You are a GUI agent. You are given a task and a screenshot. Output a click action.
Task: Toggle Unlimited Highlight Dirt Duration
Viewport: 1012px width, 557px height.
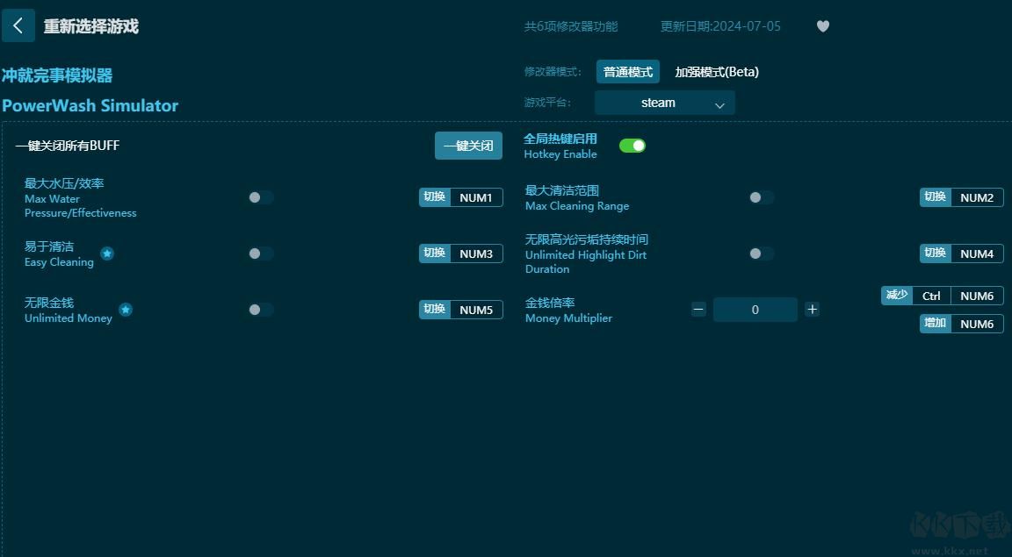761,254
